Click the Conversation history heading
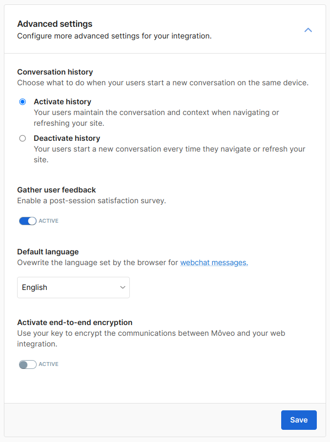This screenshot has height=442, width=330. tap(55, 72)
